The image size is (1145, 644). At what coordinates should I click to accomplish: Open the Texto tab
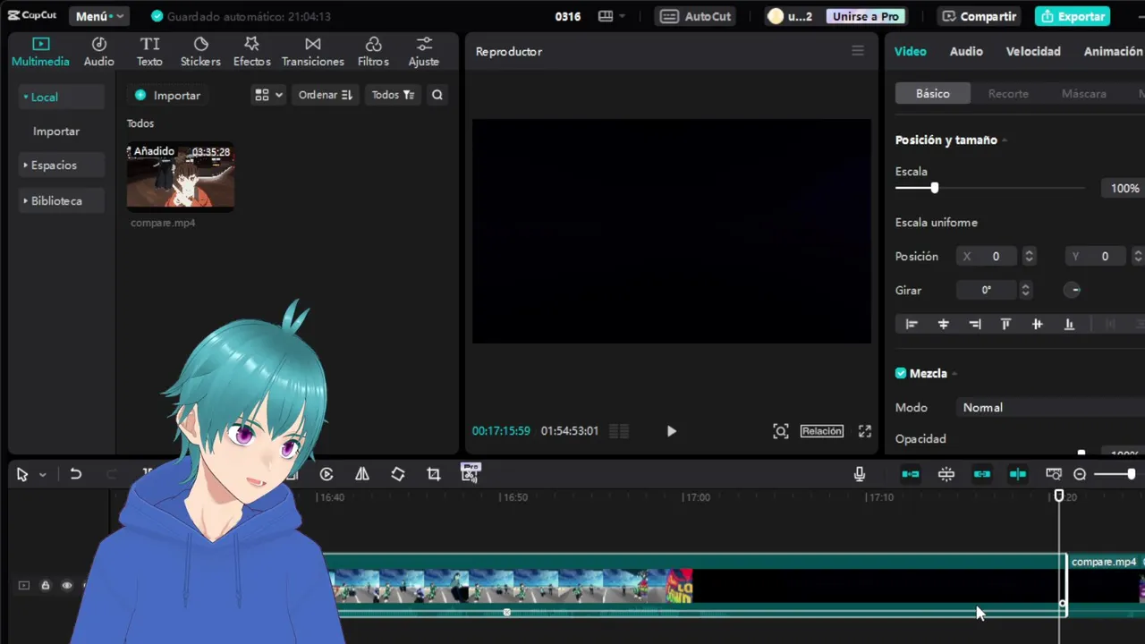149,52
